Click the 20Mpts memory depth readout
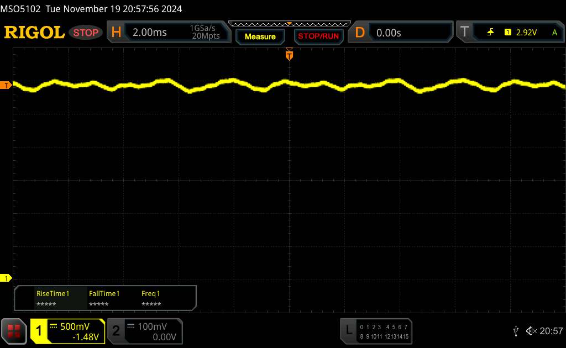 tap(206, 36)
